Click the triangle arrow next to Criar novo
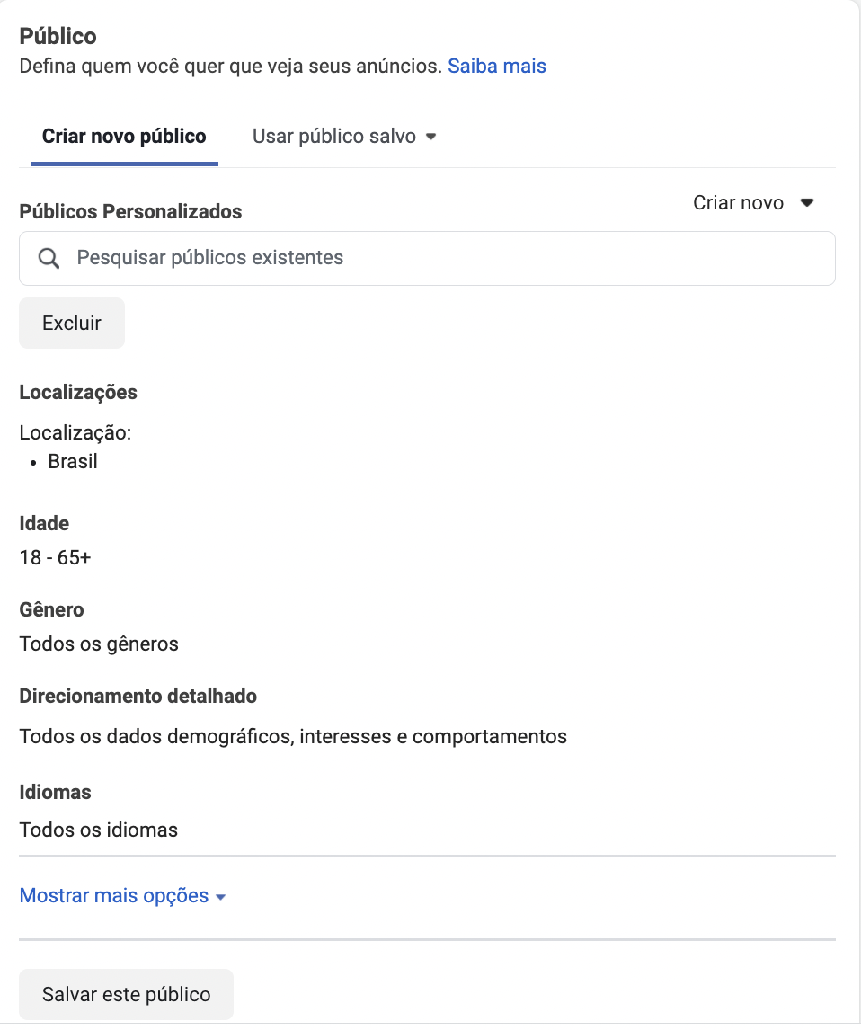The width and height of the screenshot is (861, 1030). (807, 203)
